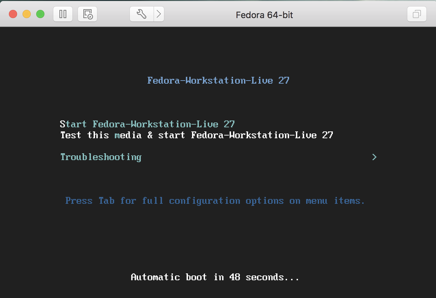Image resolution: width=436 pixels, height=298 pixels.
Task: Open virtual machine settings wrench
Action: [x=141, y=14]
